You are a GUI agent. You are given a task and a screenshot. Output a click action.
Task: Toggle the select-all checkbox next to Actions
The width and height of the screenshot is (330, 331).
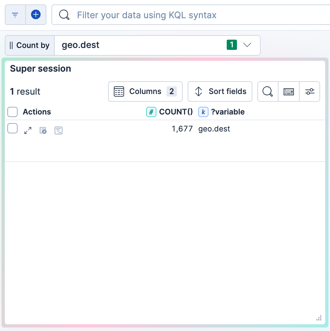pyautogui.click(x=12, y=112)
